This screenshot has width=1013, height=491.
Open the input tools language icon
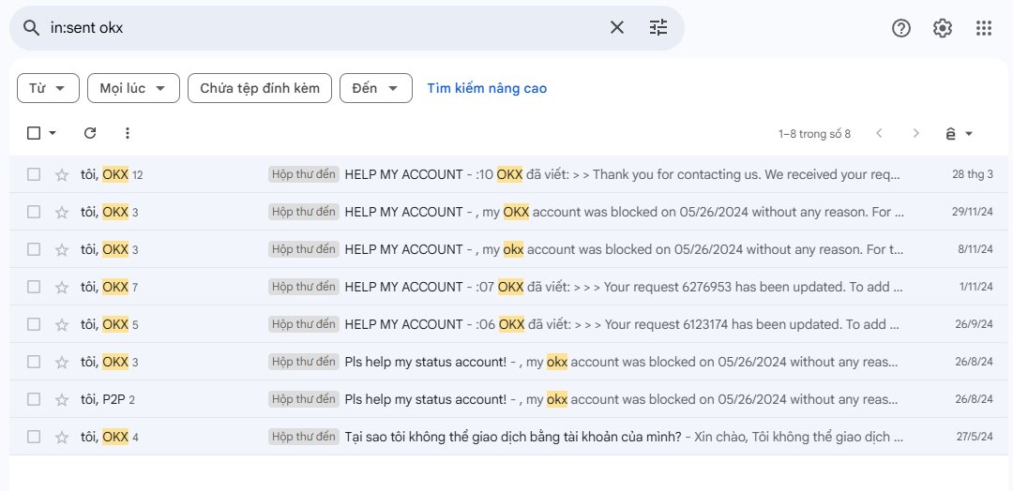[x=950, y=134]
